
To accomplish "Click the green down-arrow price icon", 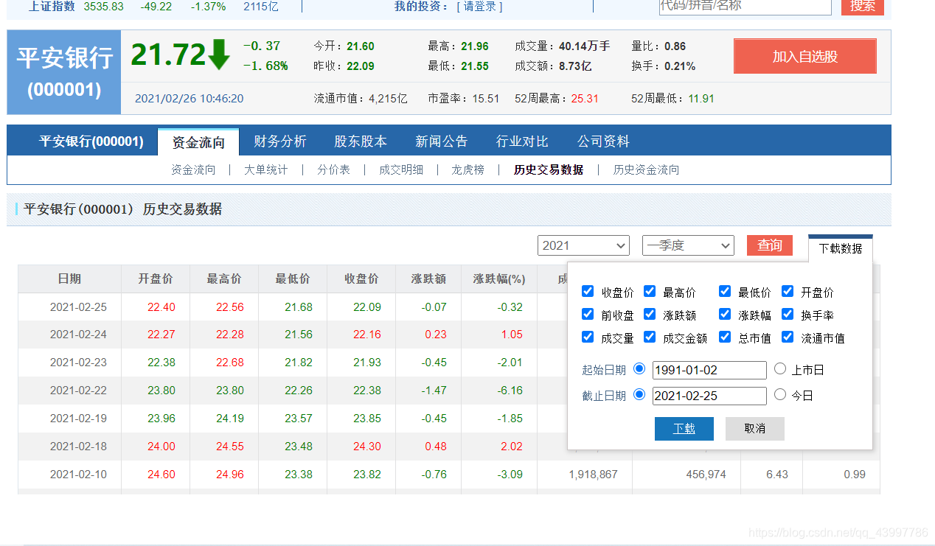I will 219,55.
